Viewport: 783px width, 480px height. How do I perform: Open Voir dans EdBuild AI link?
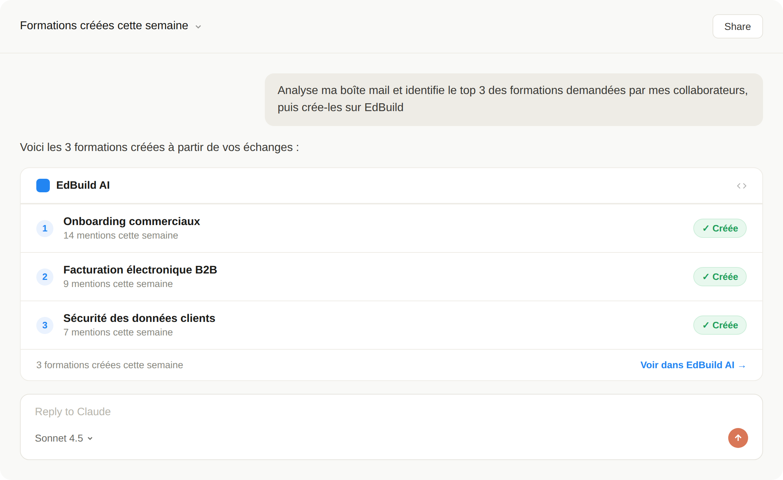(693, 365)
